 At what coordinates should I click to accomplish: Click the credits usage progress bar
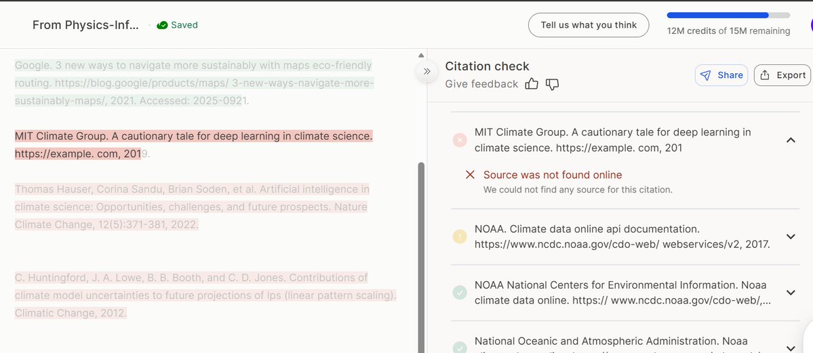click(x=728, y=16)
